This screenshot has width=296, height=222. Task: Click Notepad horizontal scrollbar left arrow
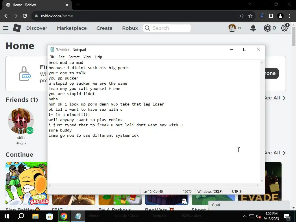point(50,186)
